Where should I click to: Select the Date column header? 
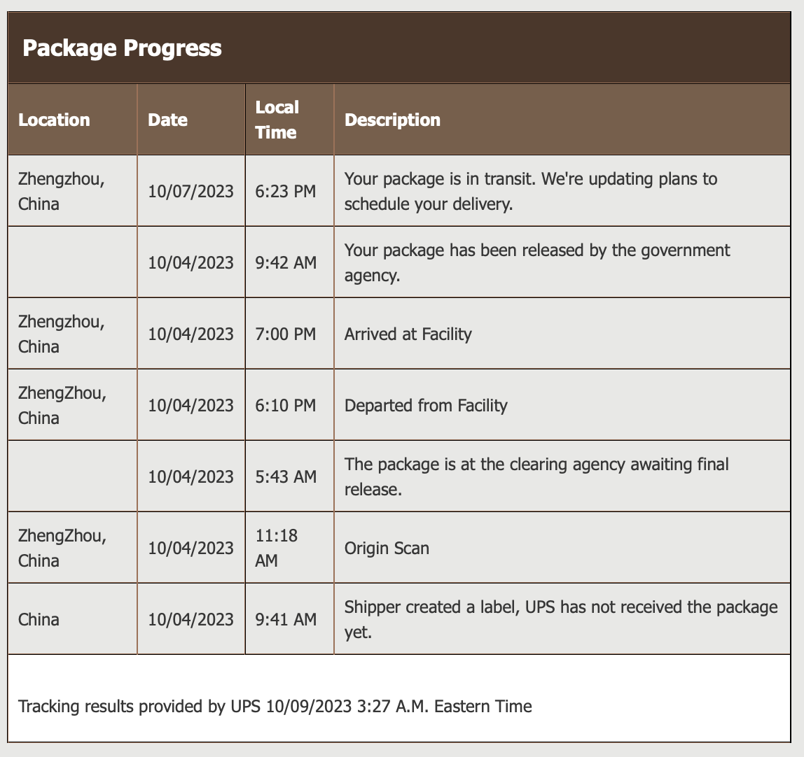[167, 120]
